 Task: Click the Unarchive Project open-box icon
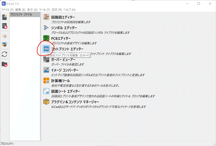click(4, 44)
